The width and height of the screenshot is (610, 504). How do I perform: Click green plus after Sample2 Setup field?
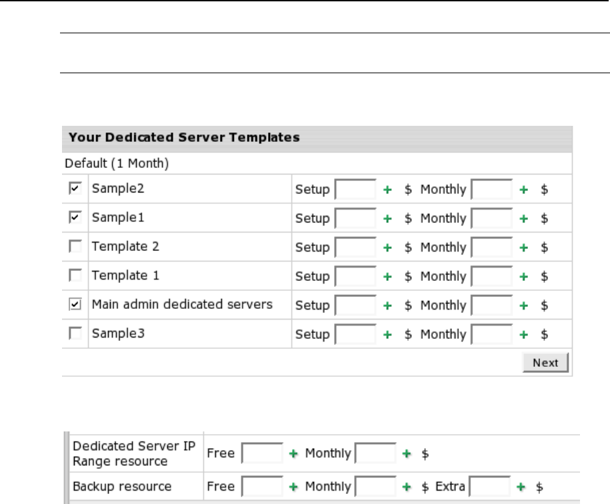point(387,190)
